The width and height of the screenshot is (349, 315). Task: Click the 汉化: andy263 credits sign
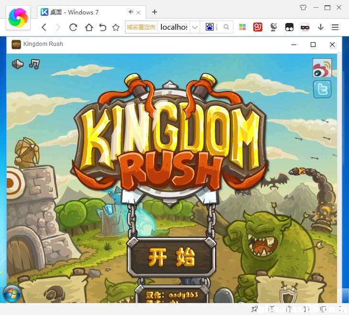[x=171, y=294]
